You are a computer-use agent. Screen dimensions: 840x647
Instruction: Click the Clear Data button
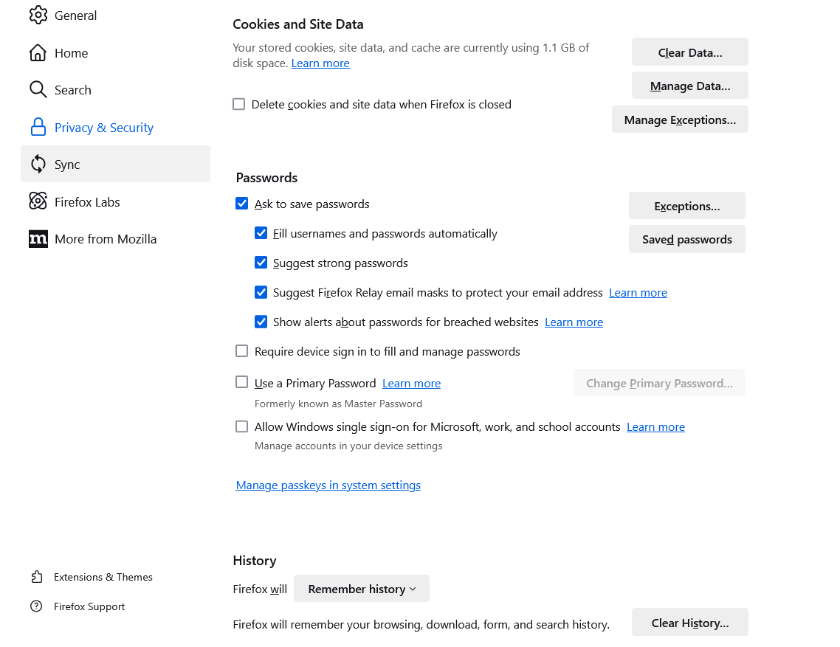tap(689, 52)
